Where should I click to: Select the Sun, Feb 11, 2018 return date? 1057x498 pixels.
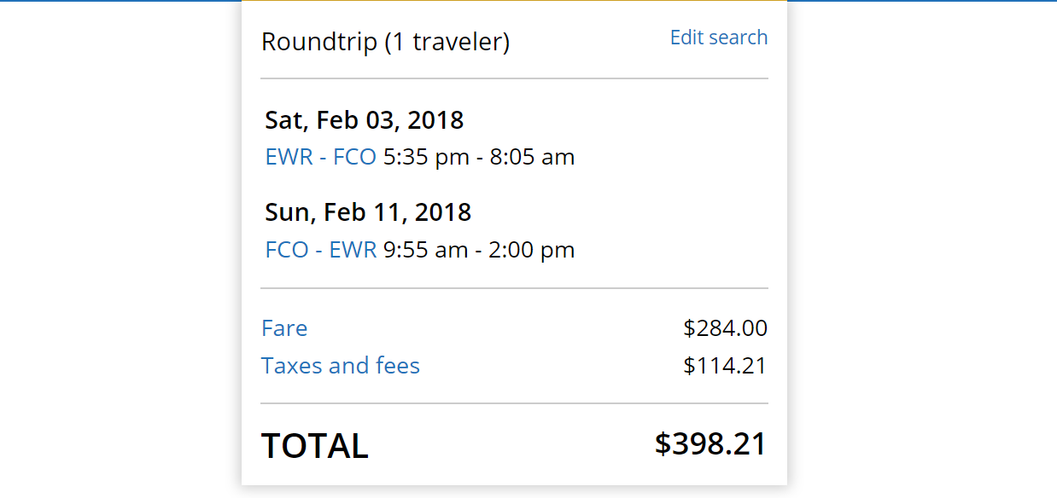pos(367,211)
